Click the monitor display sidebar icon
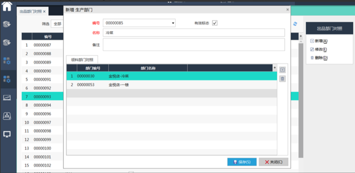Image resolution: width=355 pixels, height=173 pixels. (x=7, y=134)
